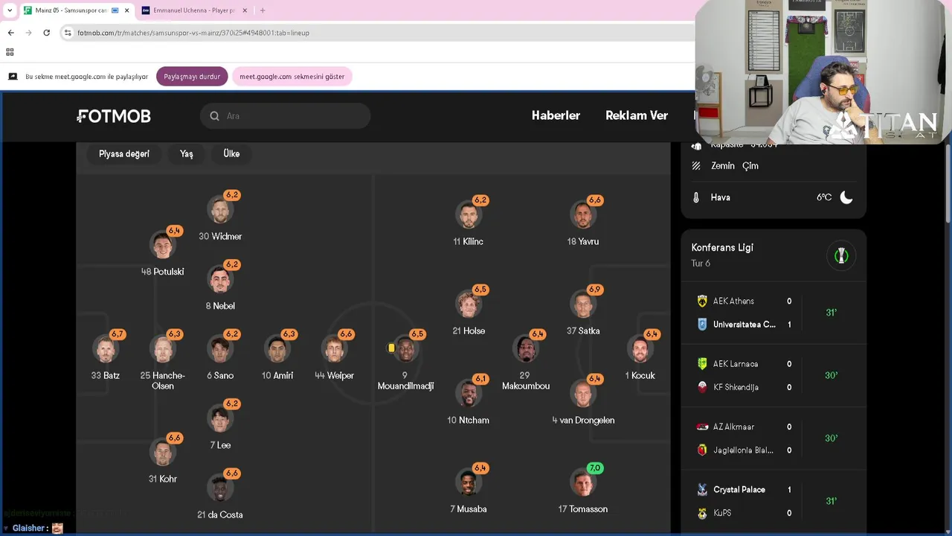Open the site information icon in the address bar
This screenshot has width=952, height=536.
68,33
